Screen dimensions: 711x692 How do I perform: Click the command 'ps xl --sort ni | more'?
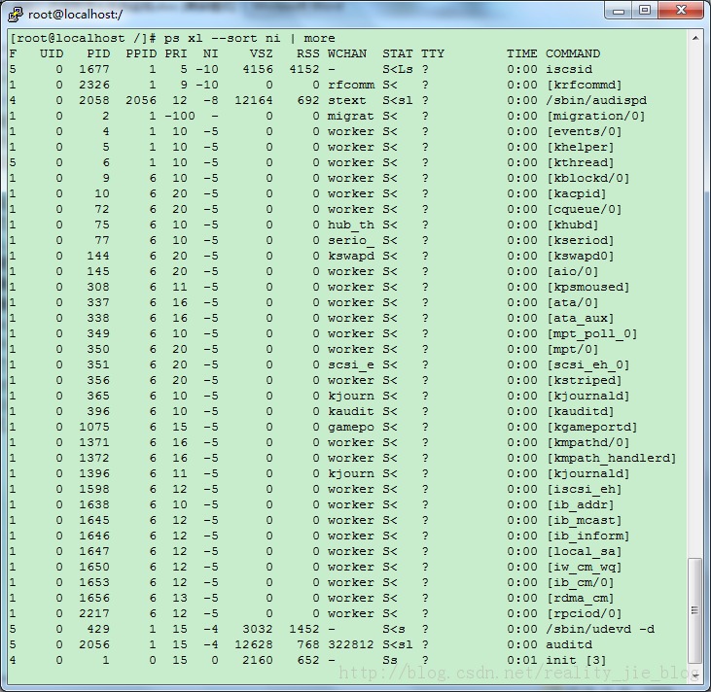coord(249,38)
